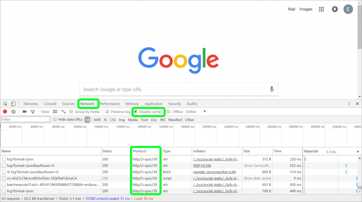The height and width of the screenshot is (202, 362).
Task: Clear the network log
Action: click(13, 112)
